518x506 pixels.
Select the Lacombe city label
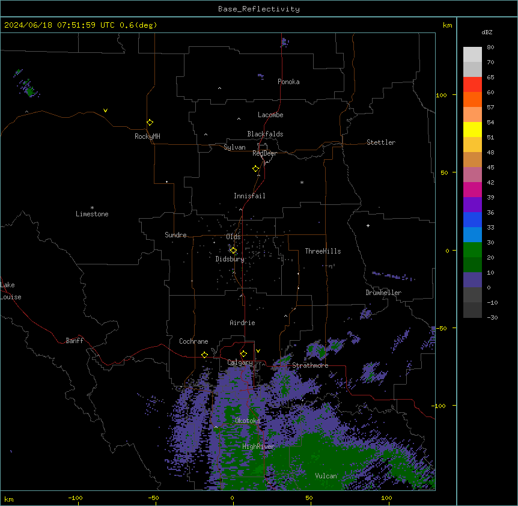(270, 115)
